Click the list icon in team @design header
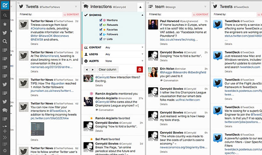The image size is (262, 155). point(150,6)
